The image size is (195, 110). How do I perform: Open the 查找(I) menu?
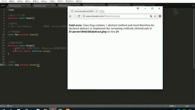(x=28, y=1)
